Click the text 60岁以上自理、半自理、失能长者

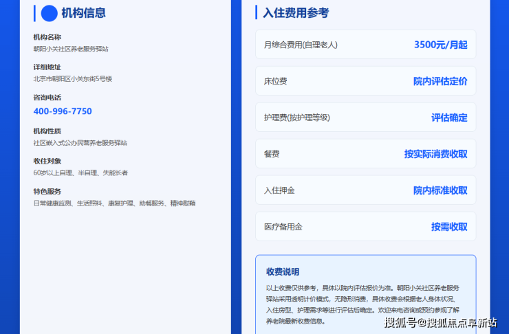(80, 172)
